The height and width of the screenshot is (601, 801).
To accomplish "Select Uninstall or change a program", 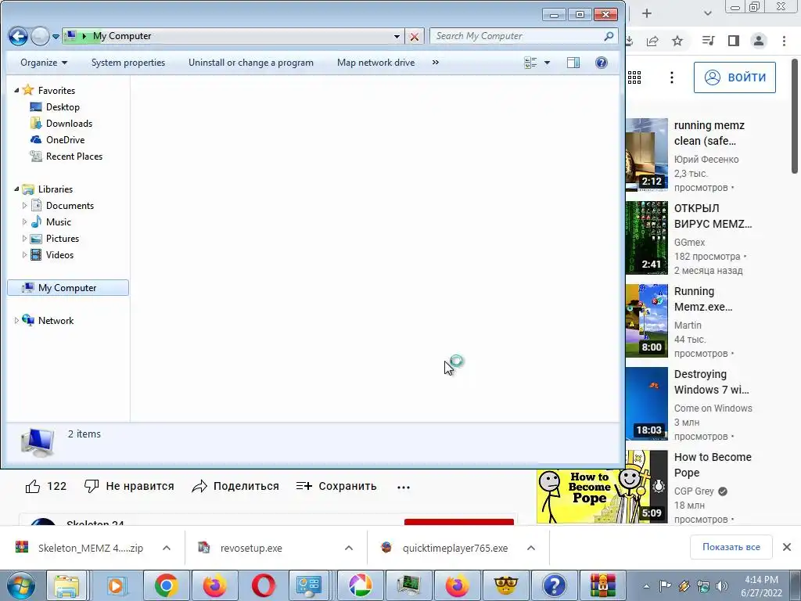I will [x=251, y=63].
